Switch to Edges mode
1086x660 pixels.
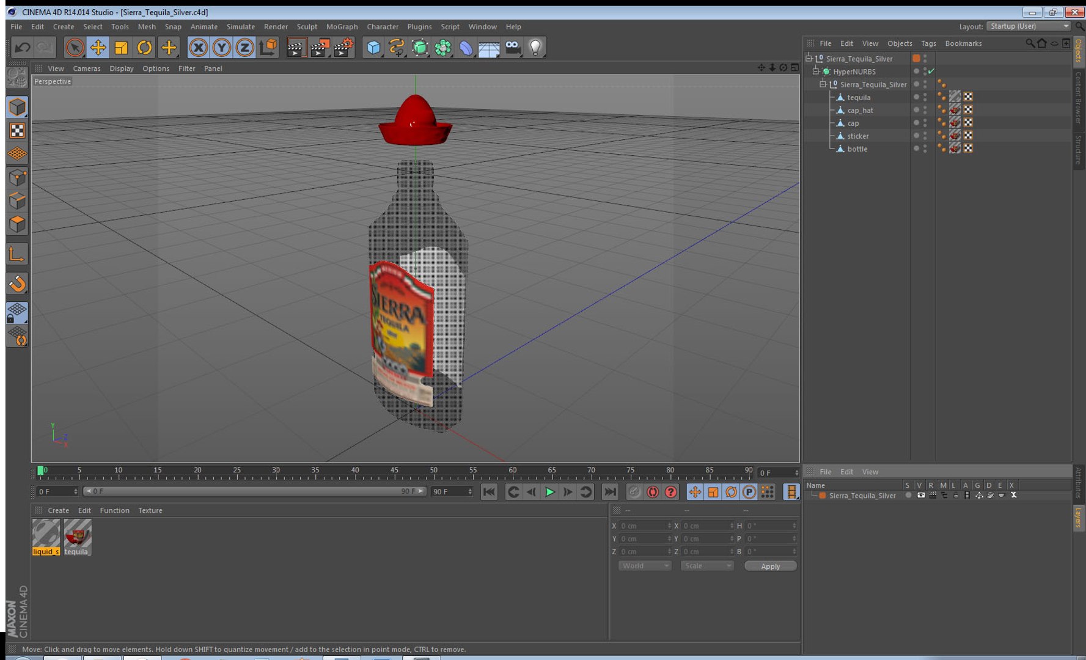point(17,201)
